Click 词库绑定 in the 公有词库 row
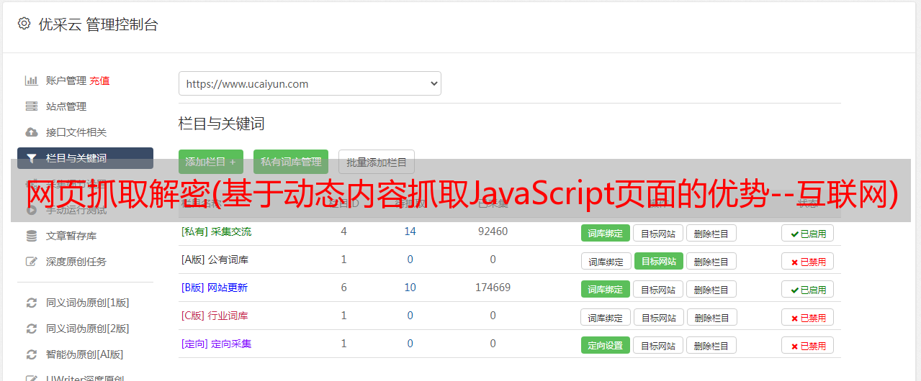The height and width of the screenshot is (381, 921). click(606, 261)
